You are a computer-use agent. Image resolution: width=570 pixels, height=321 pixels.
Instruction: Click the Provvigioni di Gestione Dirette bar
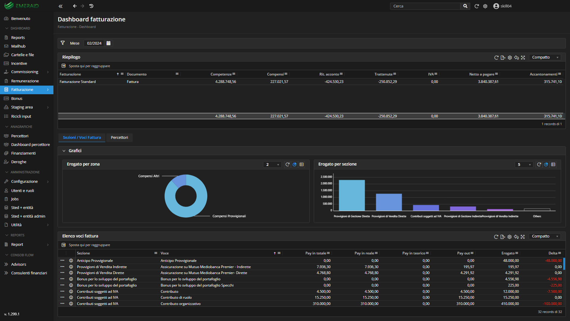352,195
